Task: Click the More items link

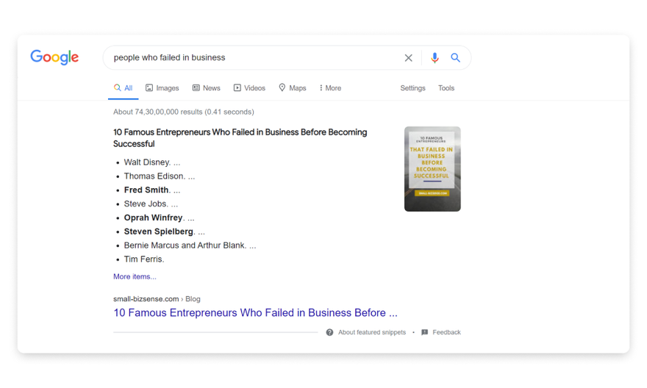Action: point(135,277)
